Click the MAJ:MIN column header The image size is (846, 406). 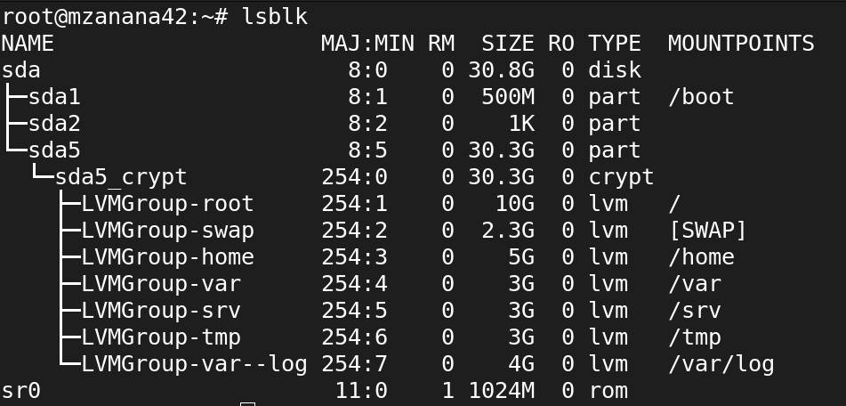click(368, 44)
